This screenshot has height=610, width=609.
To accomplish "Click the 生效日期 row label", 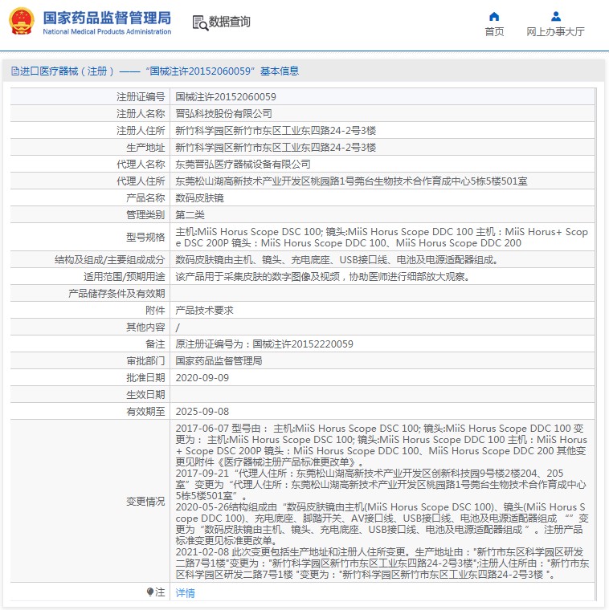I will [x=145, y=394].
